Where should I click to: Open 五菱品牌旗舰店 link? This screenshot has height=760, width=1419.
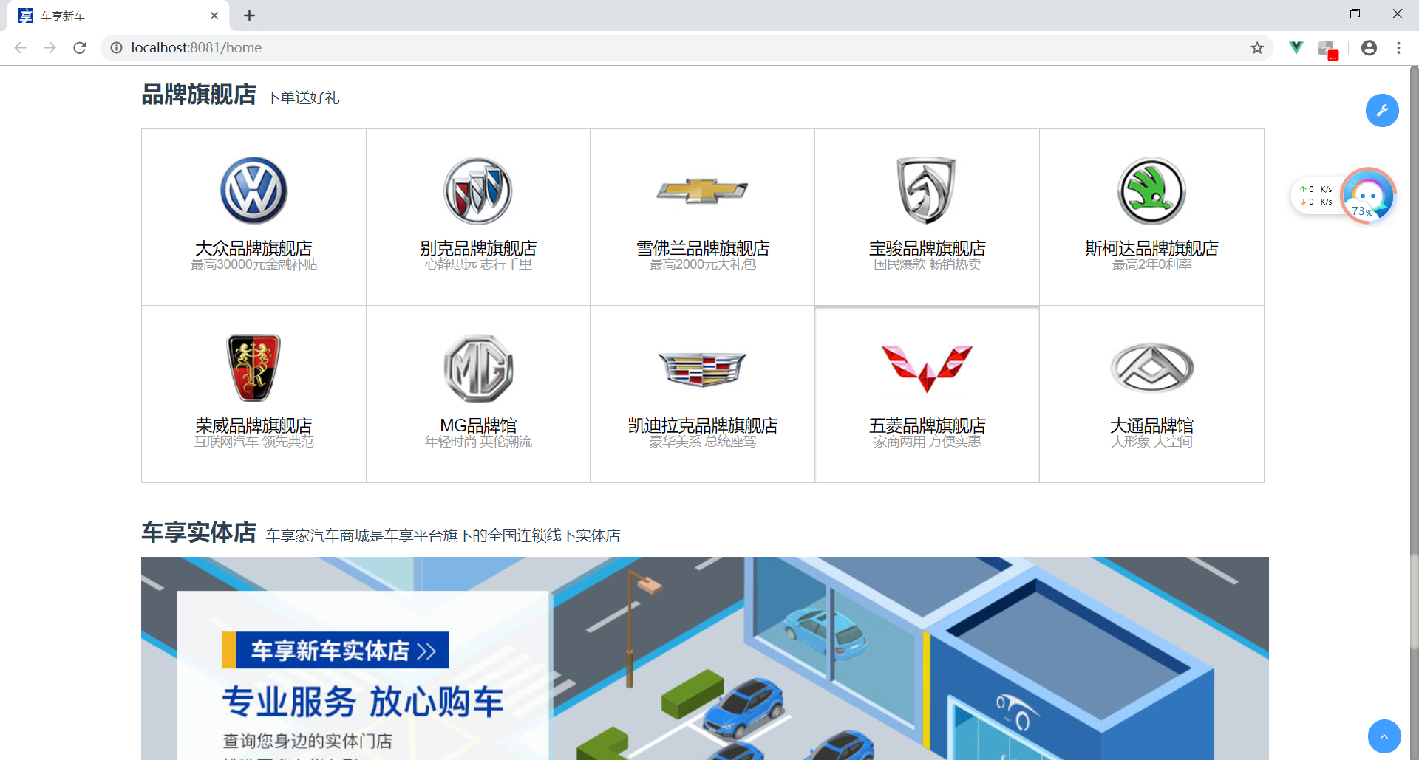(x=927, y=425)
